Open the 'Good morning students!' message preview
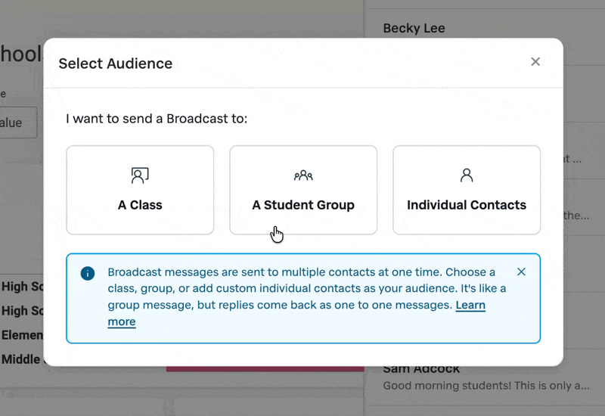Viewport: 605px width, 416px height. click(486, 386)
